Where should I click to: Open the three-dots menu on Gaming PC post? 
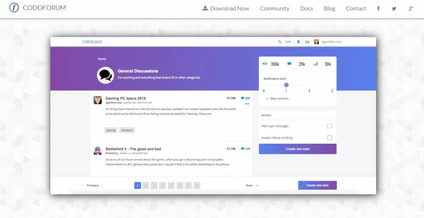pos(247,104)
